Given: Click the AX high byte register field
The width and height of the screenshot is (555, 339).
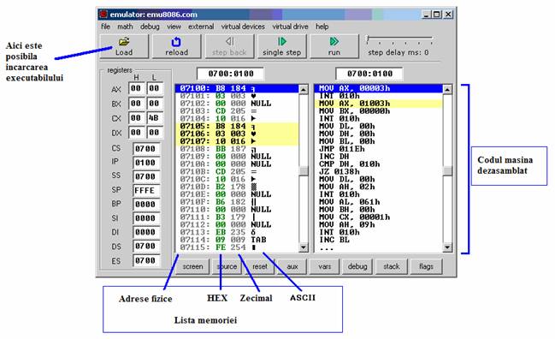Looking at the screenshot, I should coord(136,88).
